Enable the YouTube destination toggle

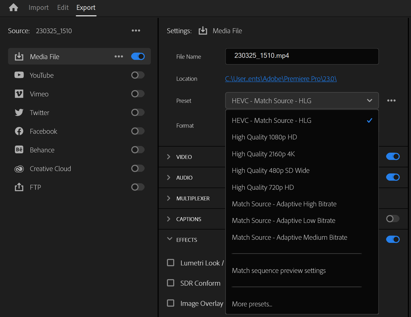pos(138,75)
